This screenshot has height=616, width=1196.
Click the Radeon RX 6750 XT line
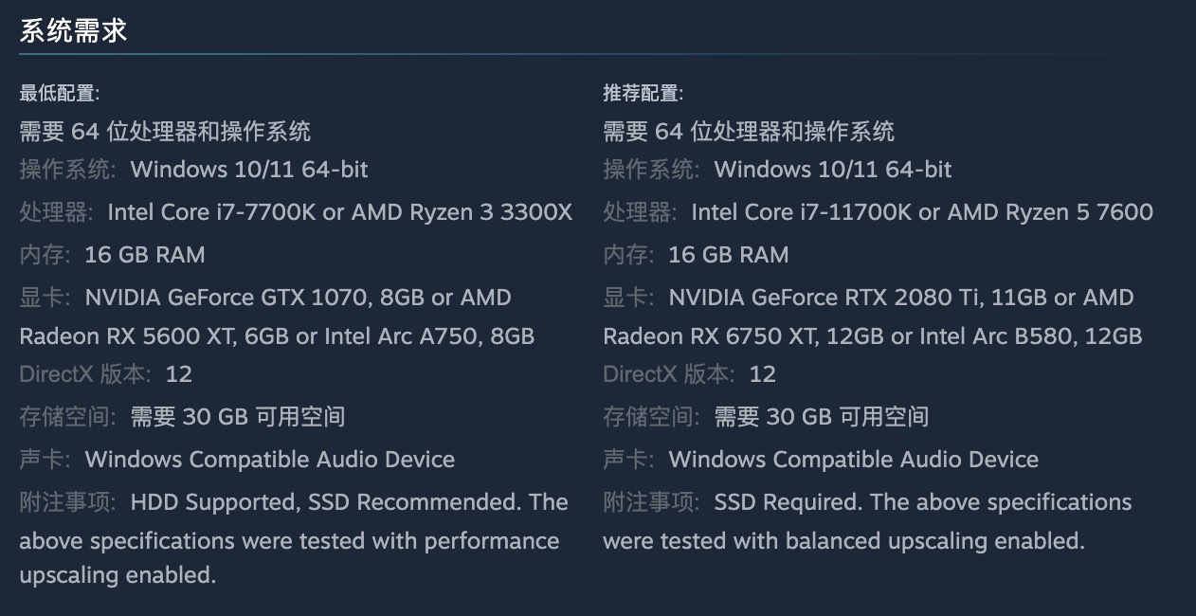pos(872,336)
